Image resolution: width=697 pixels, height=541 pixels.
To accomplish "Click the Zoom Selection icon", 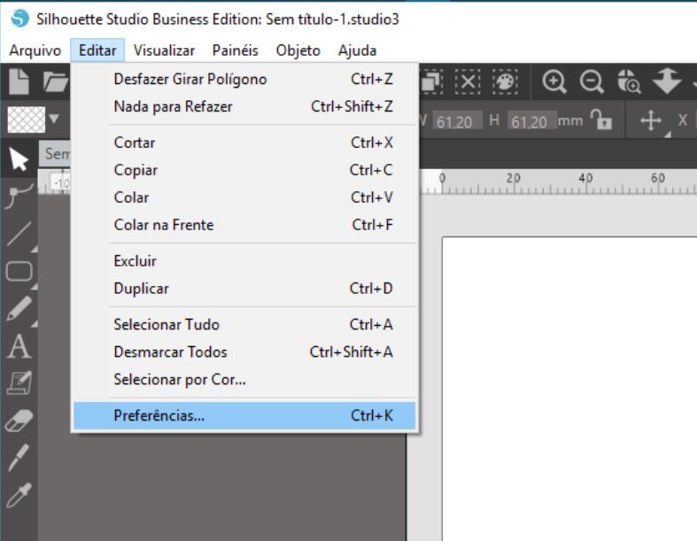I will point(629,81).
